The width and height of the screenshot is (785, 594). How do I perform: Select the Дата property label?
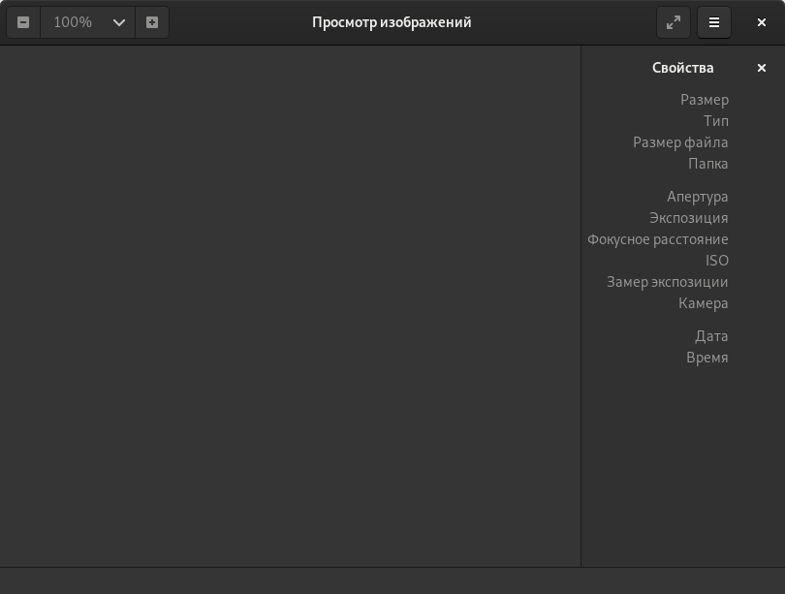click(x=710, y=336)
